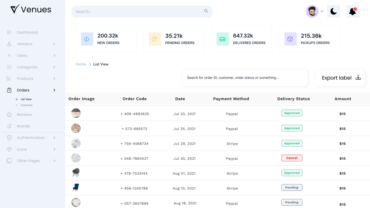Viewport: 370px width, 208px height.
Task: Open Dashboard in the sidebar
Action: tap(27, 32)
